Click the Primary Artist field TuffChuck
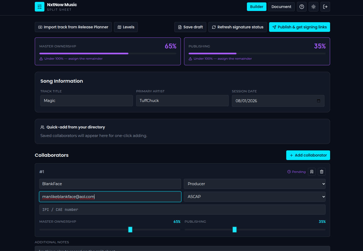 pyautogui.click(x=182, y=101)
